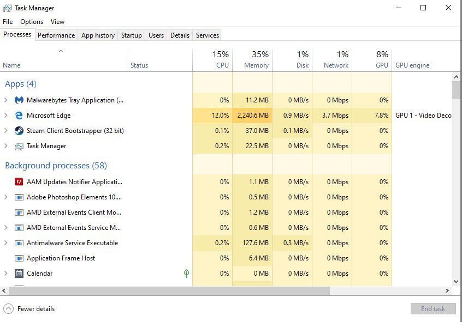The width and height of the screenshot is (462, 322).
Task: Select the Application Frame Host row name
Action: point(61,258)
